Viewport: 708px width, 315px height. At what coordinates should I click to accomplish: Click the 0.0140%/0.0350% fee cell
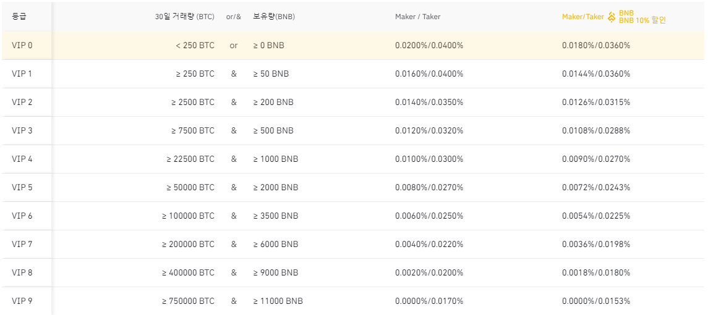(429, 102)
